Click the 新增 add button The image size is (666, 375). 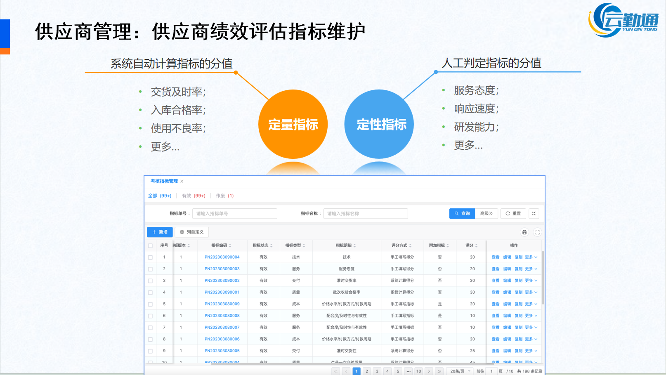[x=160, y=232]
